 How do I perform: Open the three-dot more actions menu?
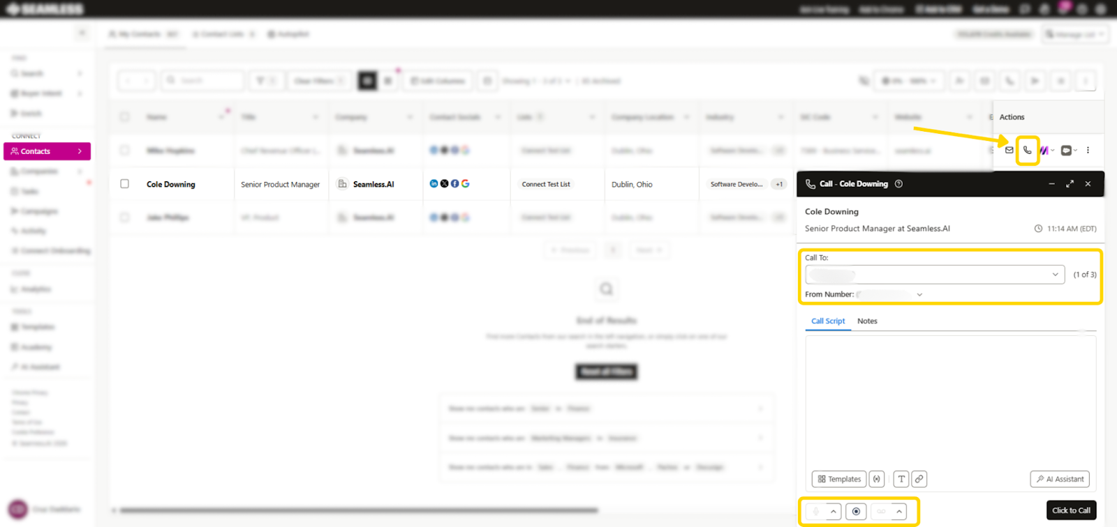(1088, 150)
